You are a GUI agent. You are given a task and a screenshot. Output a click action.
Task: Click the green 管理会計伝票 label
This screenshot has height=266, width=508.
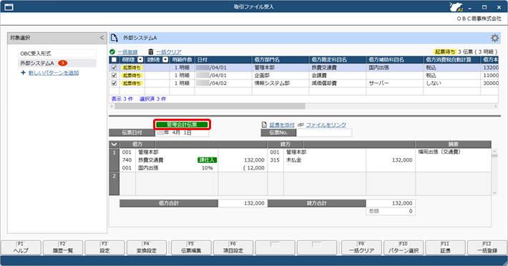(182, 124)
